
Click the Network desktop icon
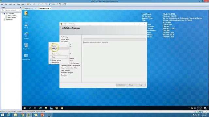(26, 35)
